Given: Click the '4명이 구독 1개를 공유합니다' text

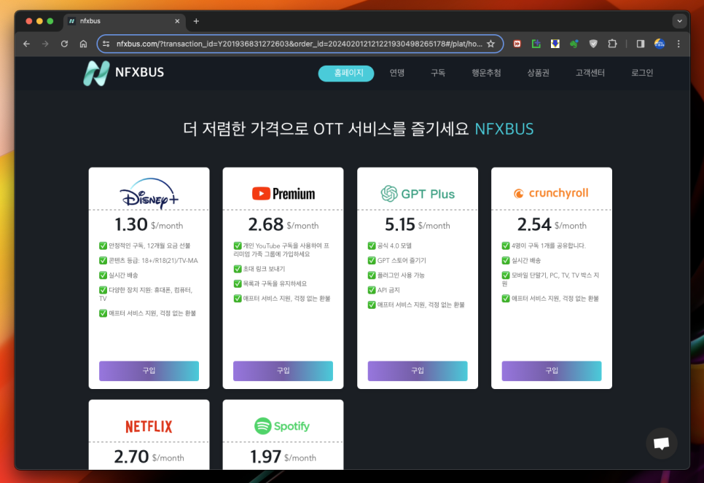Looking at the screenshot, I should (x=548, y=246).
